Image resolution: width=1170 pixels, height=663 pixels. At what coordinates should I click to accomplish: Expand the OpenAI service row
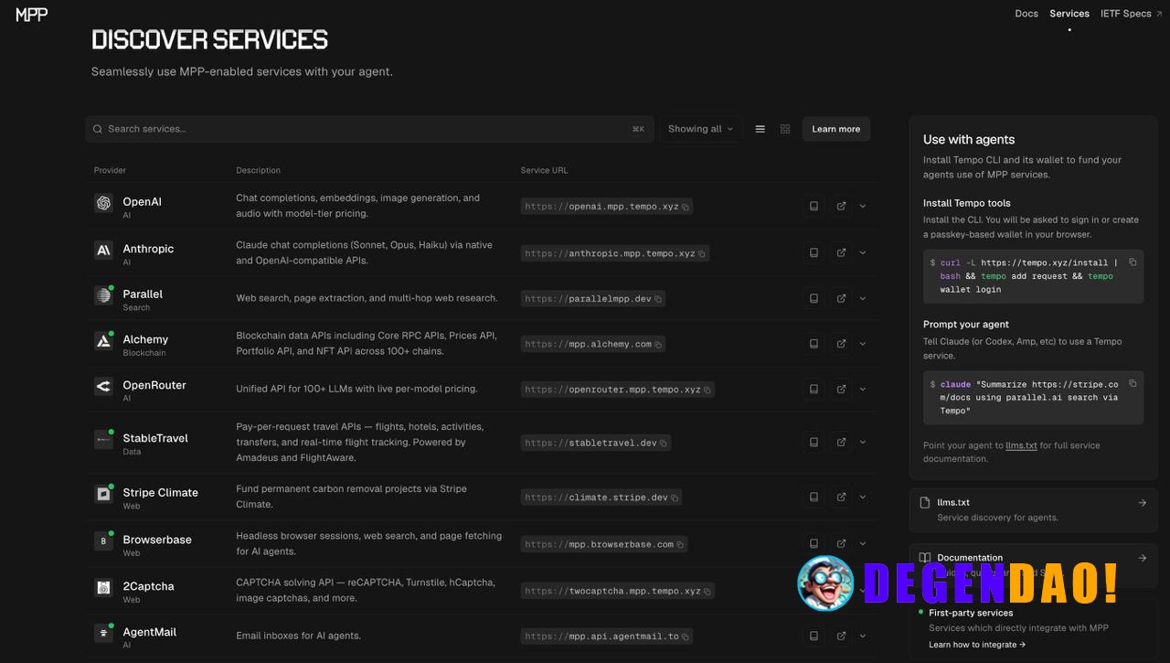[x=862, y=206]
